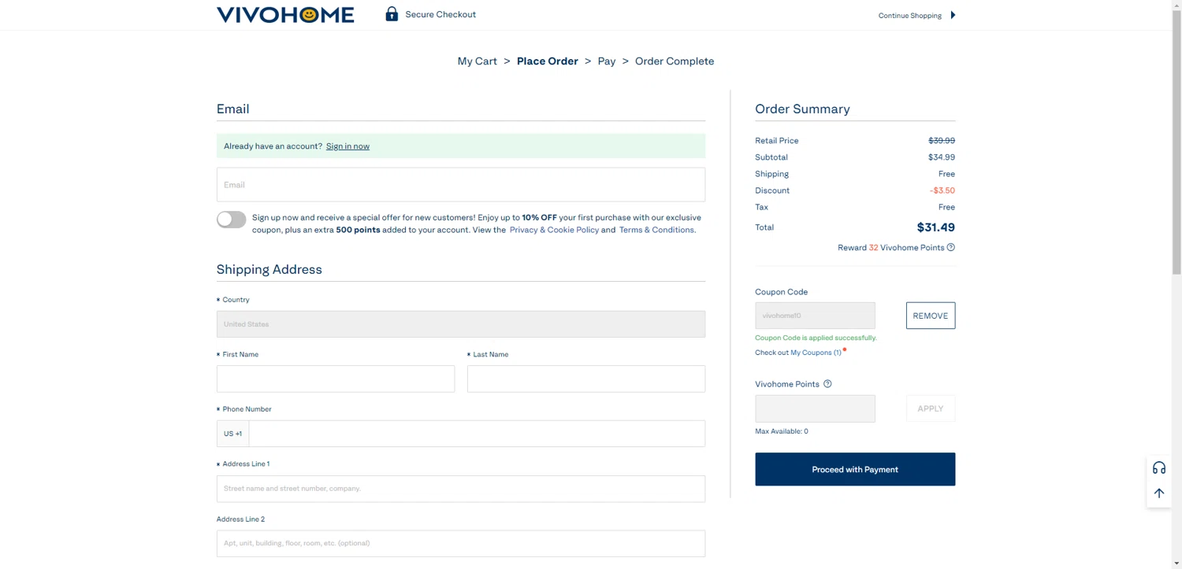
Task: Click the 'Max Available: 0' text
Action: point(782,431)
